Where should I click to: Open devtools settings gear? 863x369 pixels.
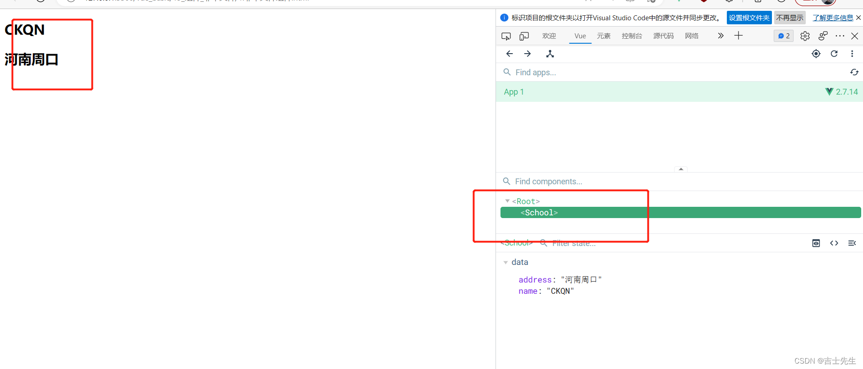[805, 36]
